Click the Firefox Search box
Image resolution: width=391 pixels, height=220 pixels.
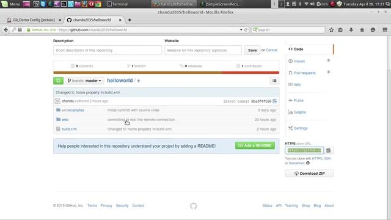pyautogui.click(x=288, y=30)
